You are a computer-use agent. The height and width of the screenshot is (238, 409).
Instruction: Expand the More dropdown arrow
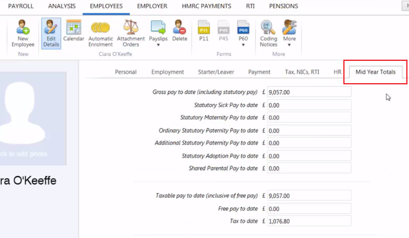point(289,45)
